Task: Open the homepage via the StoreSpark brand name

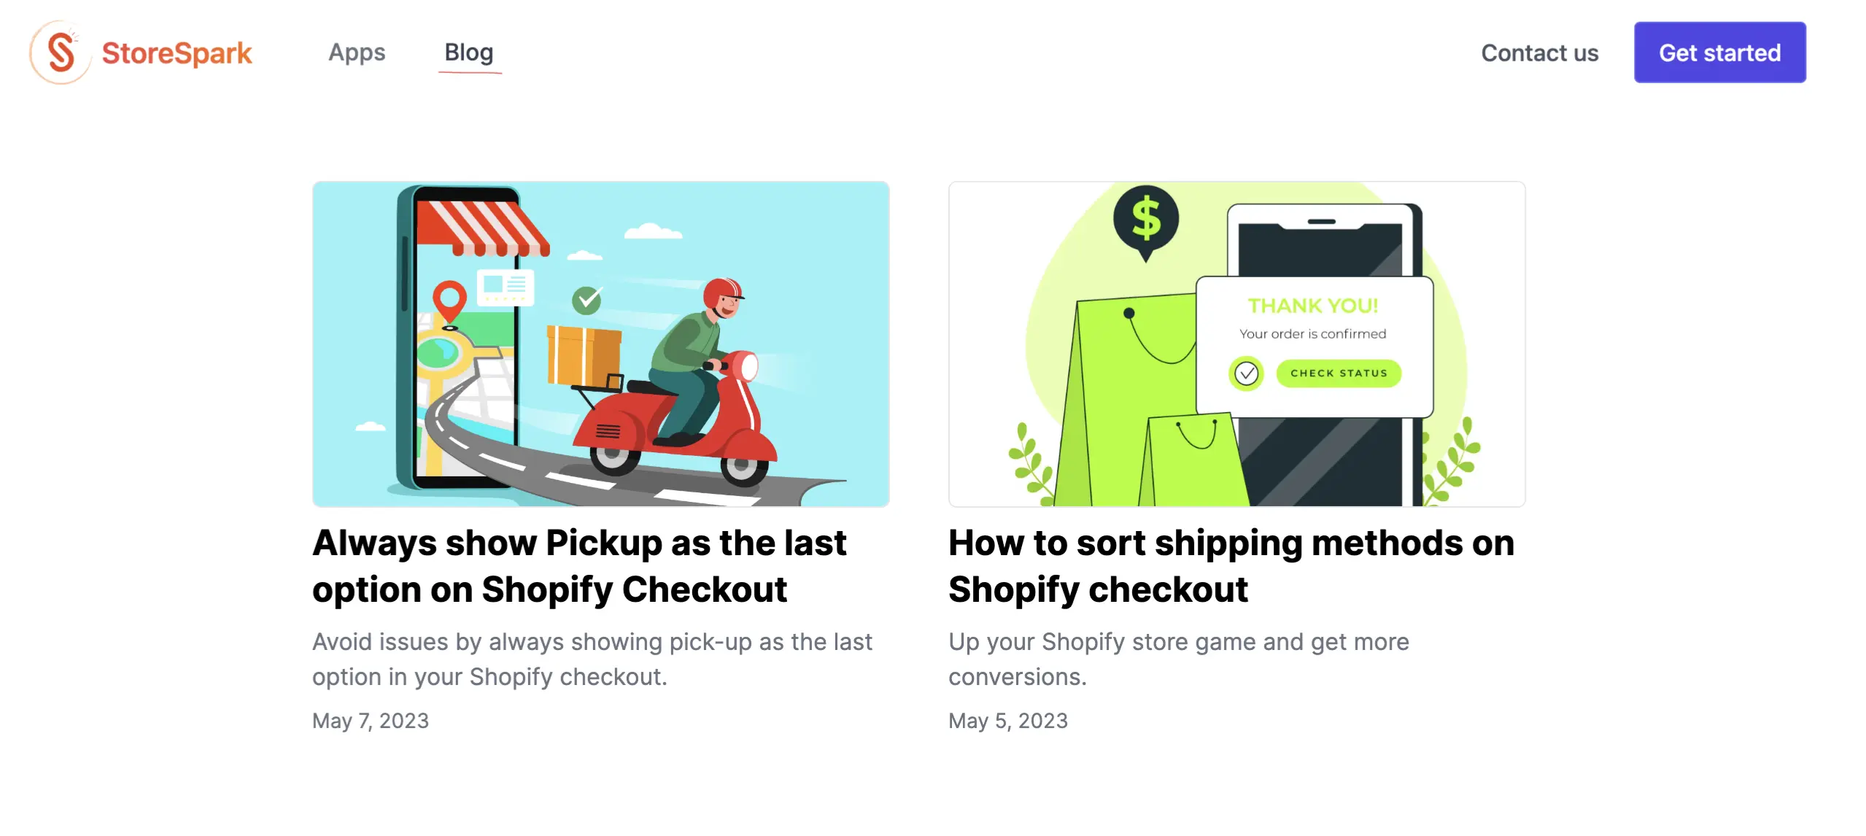Action: pos(177,52)
